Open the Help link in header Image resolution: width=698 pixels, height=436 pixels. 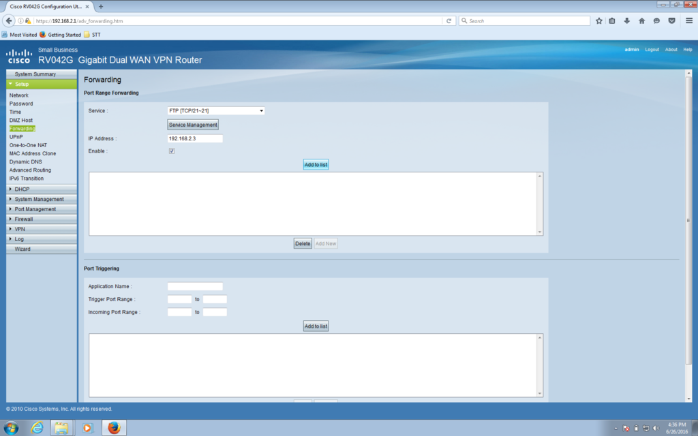pyautogui.click(x=688, y=49)
